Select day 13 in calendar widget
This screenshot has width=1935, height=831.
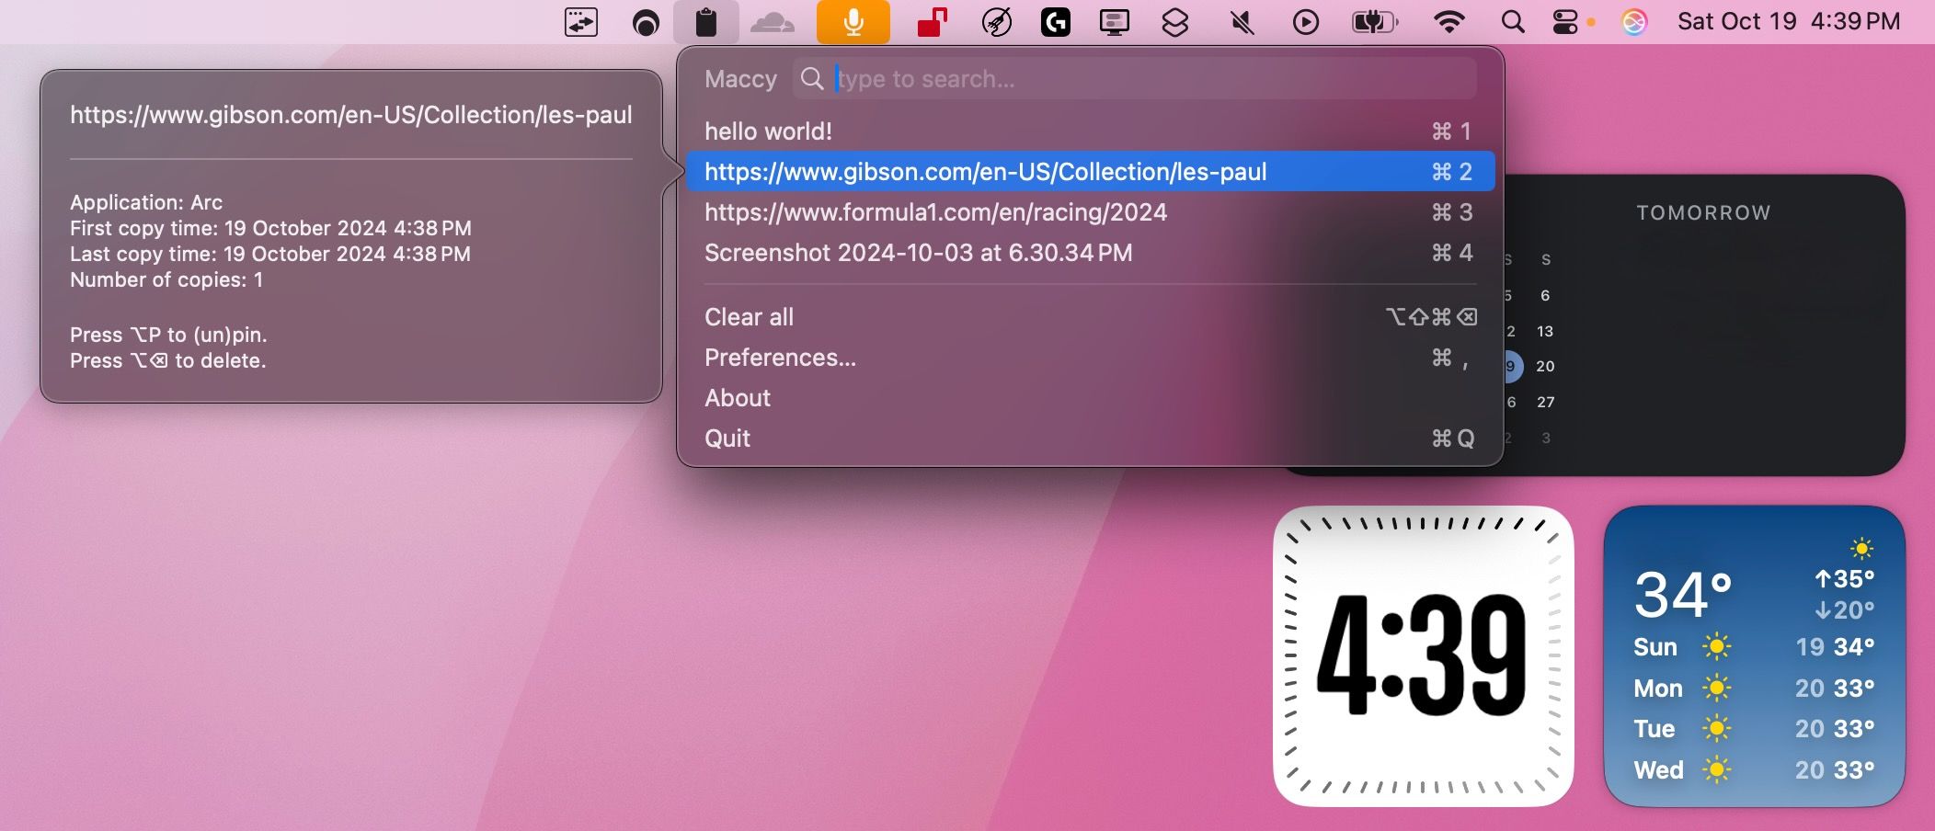point(1545,331)
